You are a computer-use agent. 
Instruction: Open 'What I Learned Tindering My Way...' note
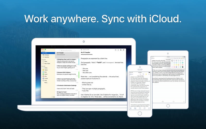coord(67,81)
